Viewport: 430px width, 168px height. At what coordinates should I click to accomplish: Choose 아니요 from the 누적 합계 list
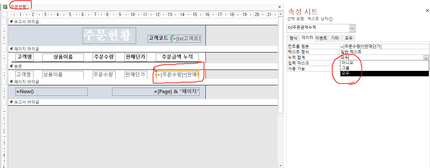(347, 63)
